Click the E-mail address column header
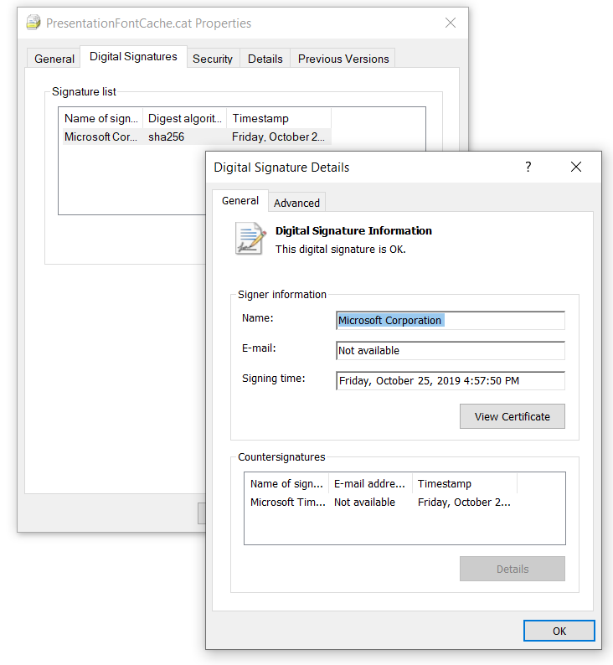This screenshot has width=613, height=665. click(369, 483)
